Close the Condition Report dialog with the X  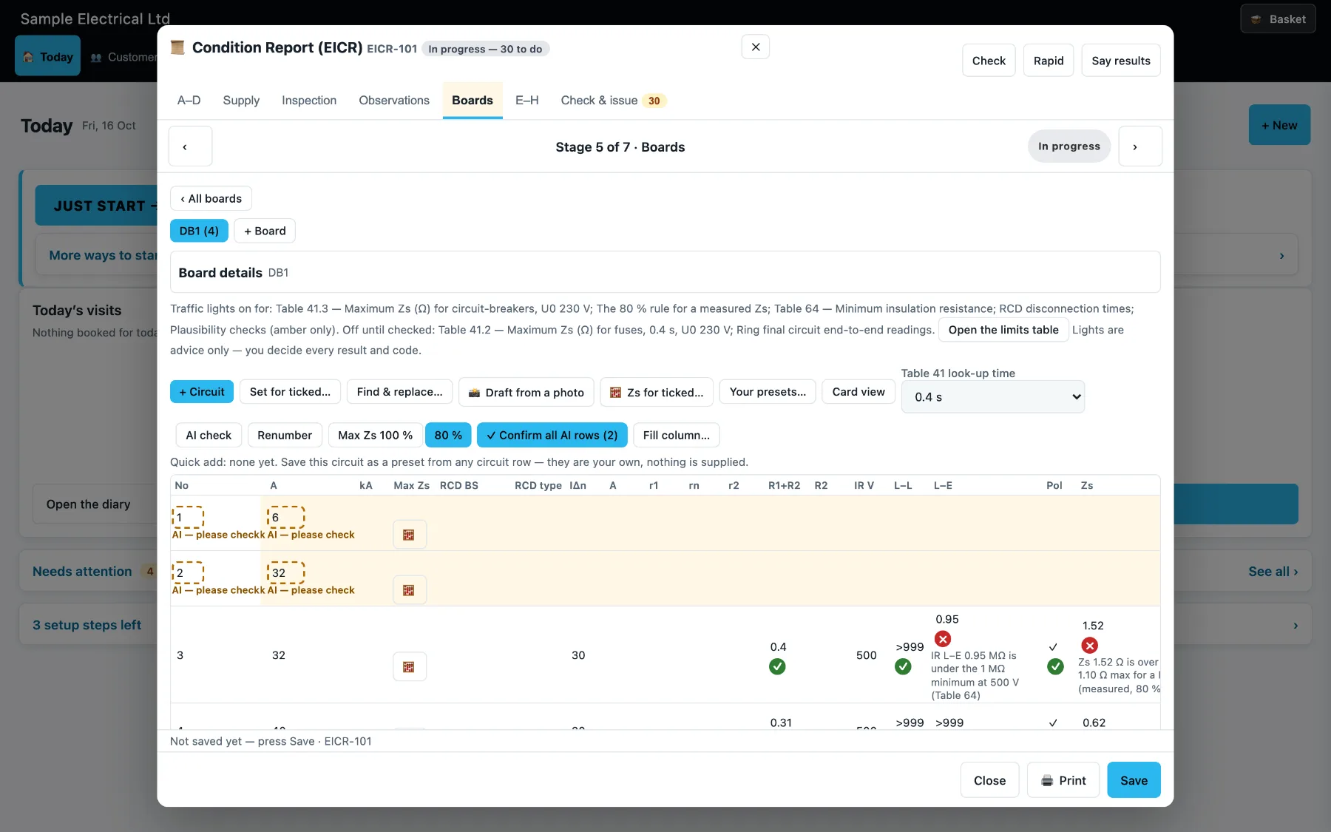(x=756, y=47)
